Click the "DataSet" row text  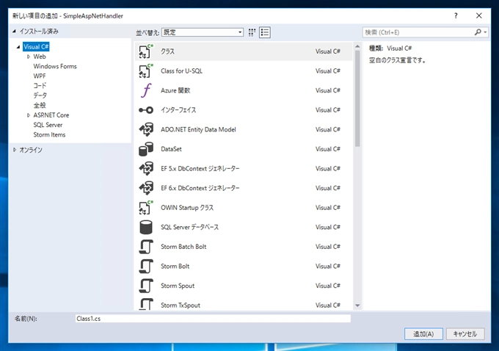[171, 149]
